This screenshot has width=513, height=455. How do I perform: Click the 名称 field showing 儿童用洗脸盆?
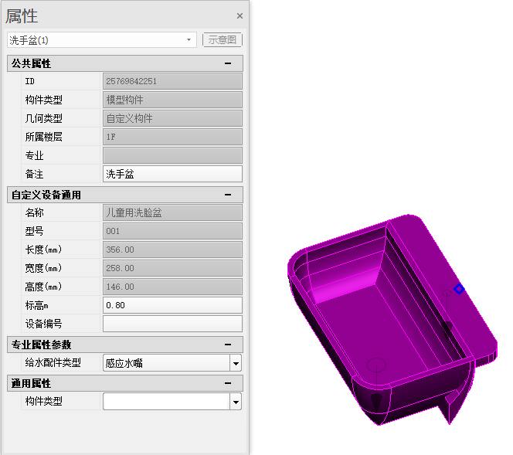point(172,213)
